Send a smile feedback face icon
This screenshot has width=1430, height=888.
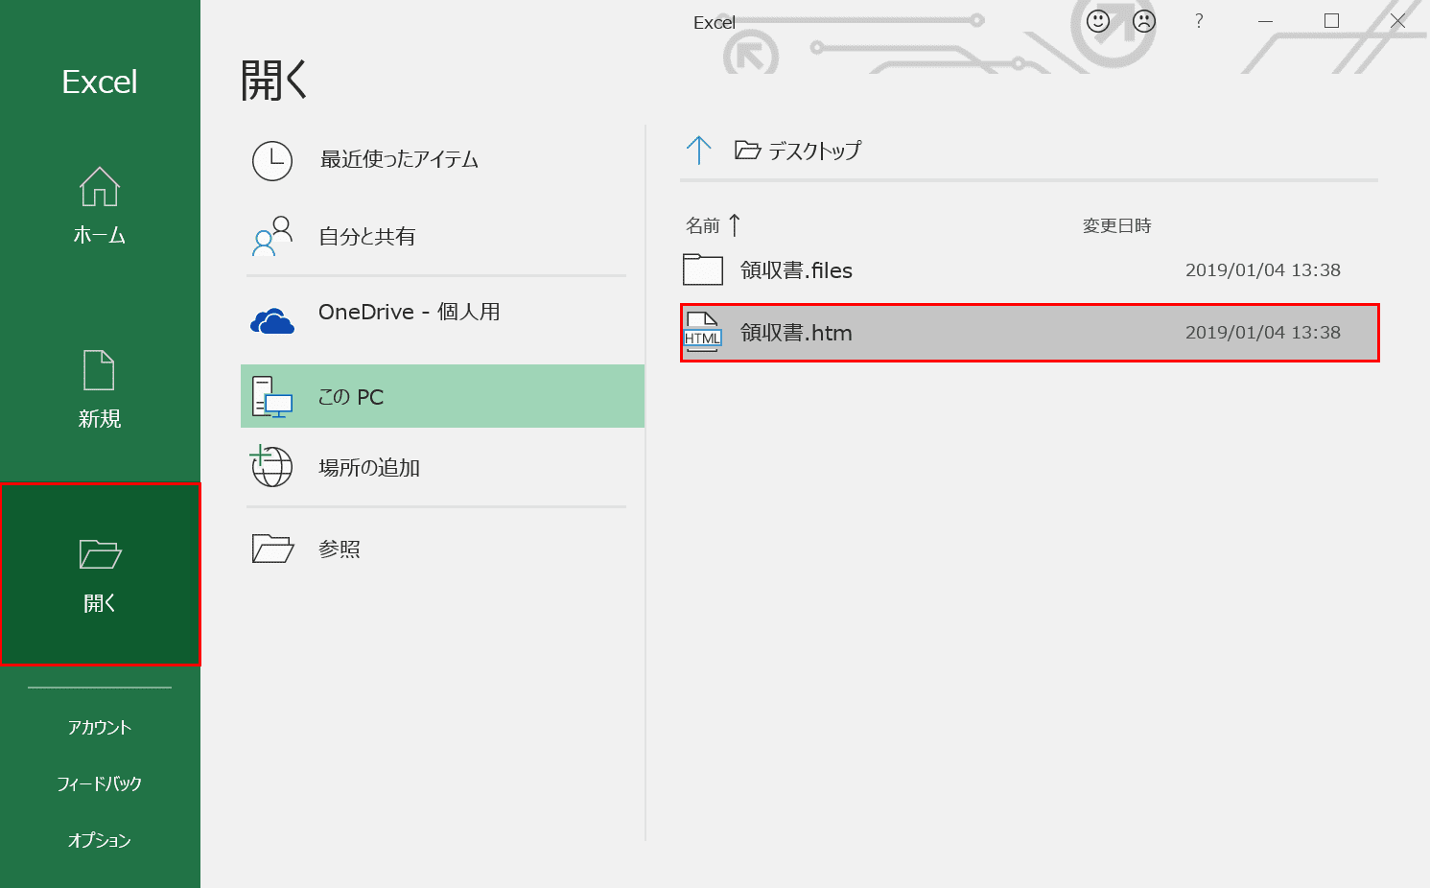(x=1098, y=21)
